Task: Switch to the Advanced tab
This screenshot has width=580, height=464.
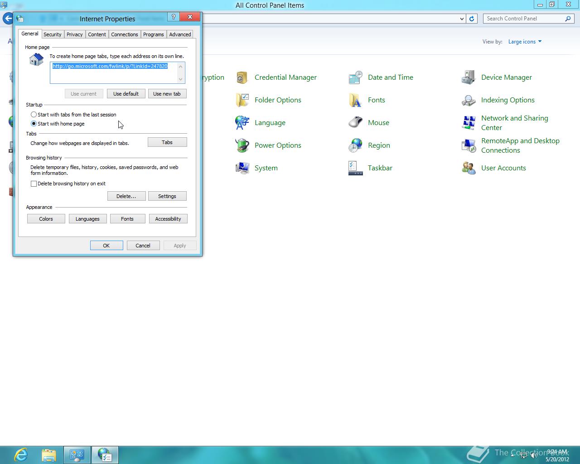Action: [179, 34]
